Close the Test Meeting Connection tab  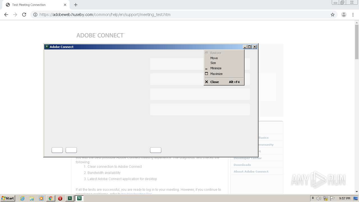[65, 5]
